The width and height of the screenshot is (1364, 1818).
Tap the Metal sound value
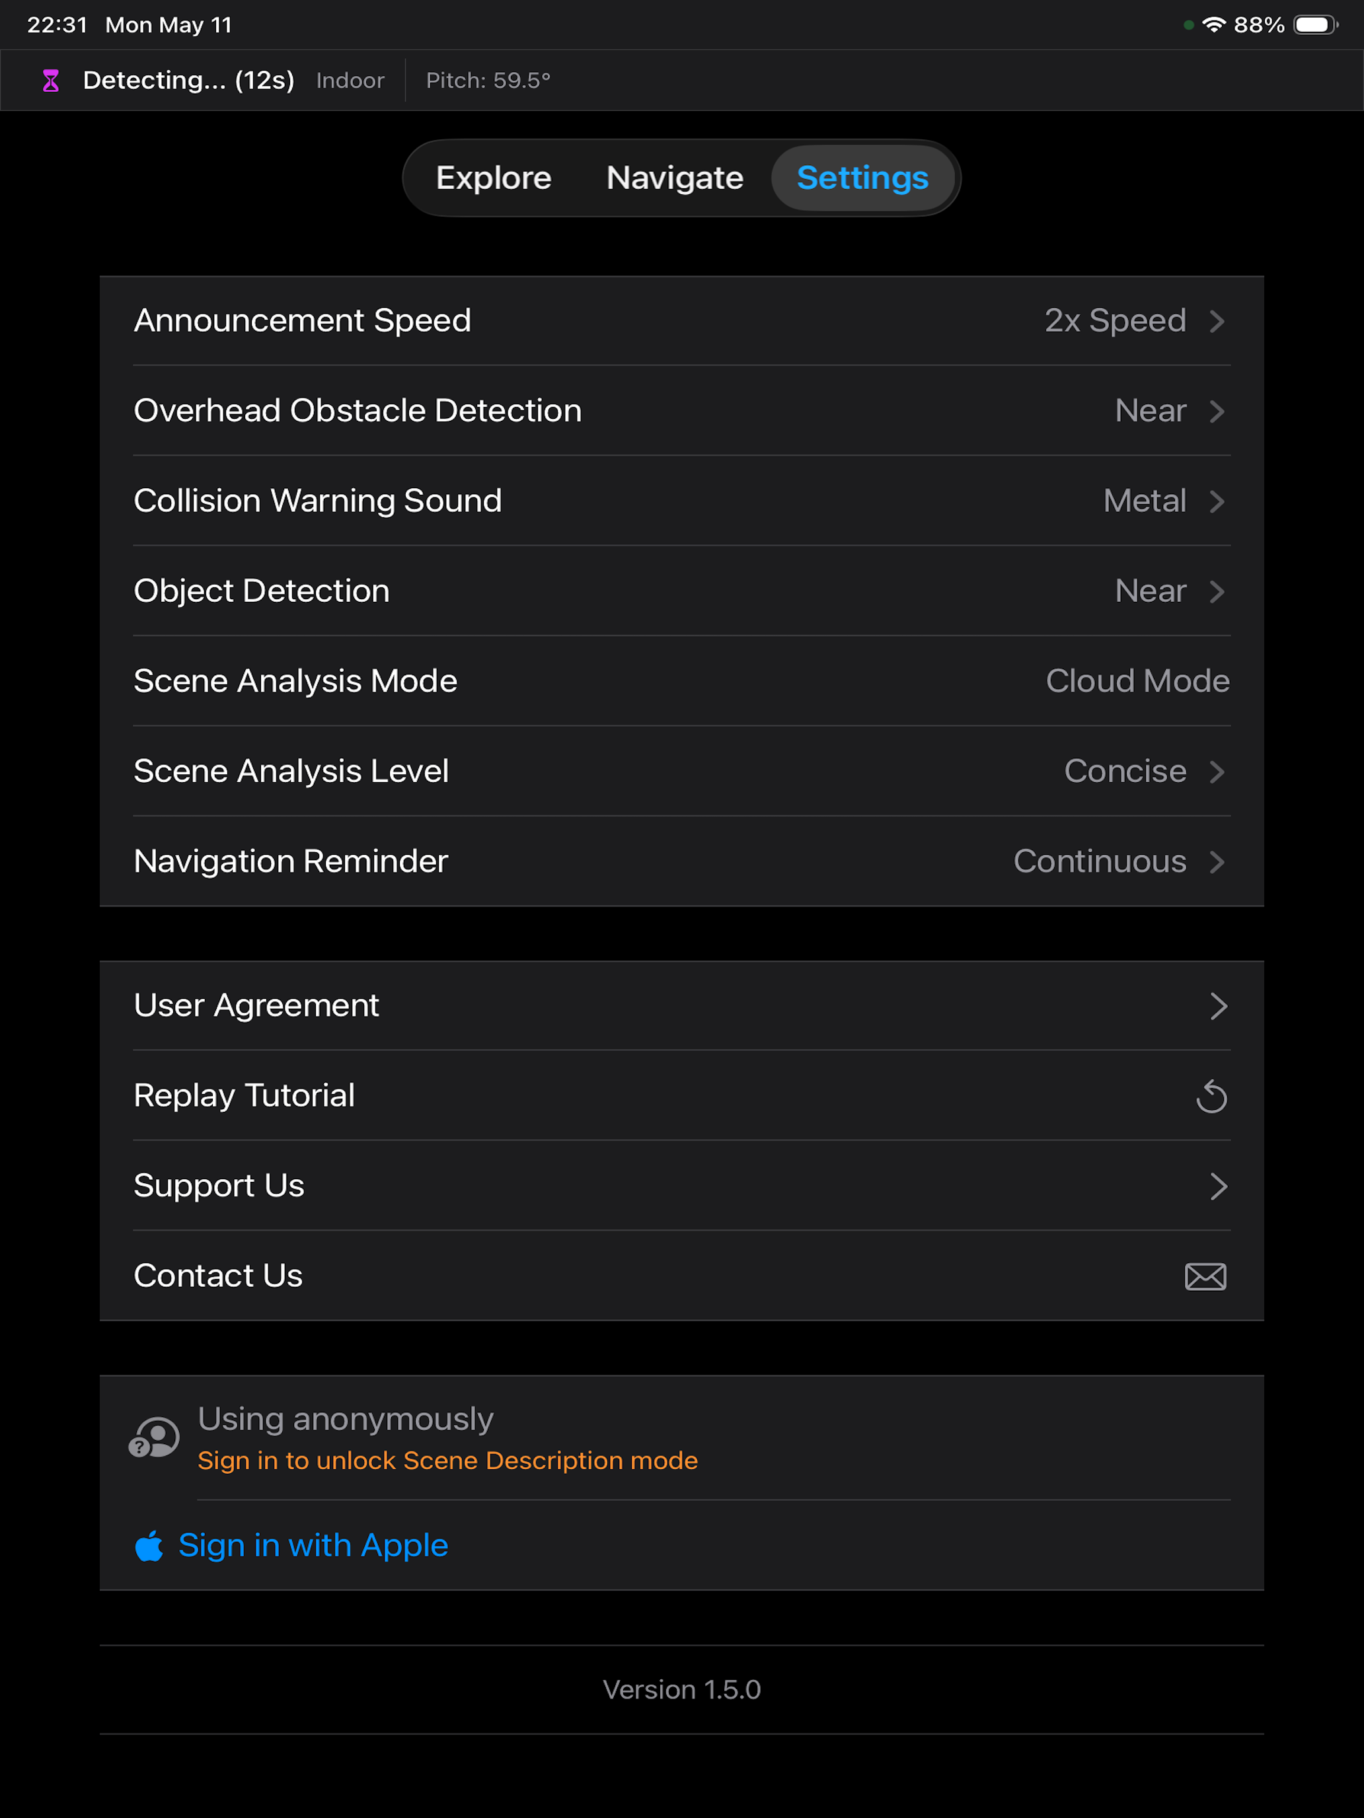click(1145, 501)
